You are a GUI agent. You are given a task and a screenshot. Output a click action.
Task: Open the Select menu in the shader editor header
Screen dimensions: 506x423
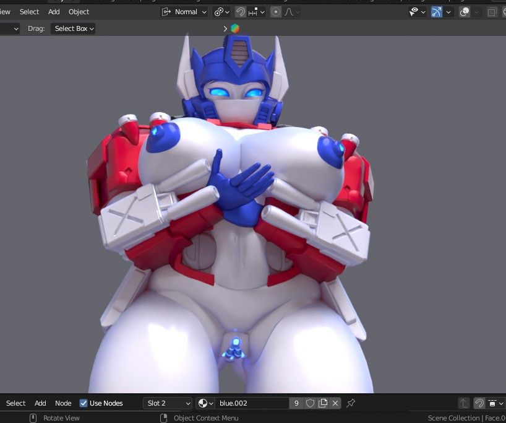(15, 403)
